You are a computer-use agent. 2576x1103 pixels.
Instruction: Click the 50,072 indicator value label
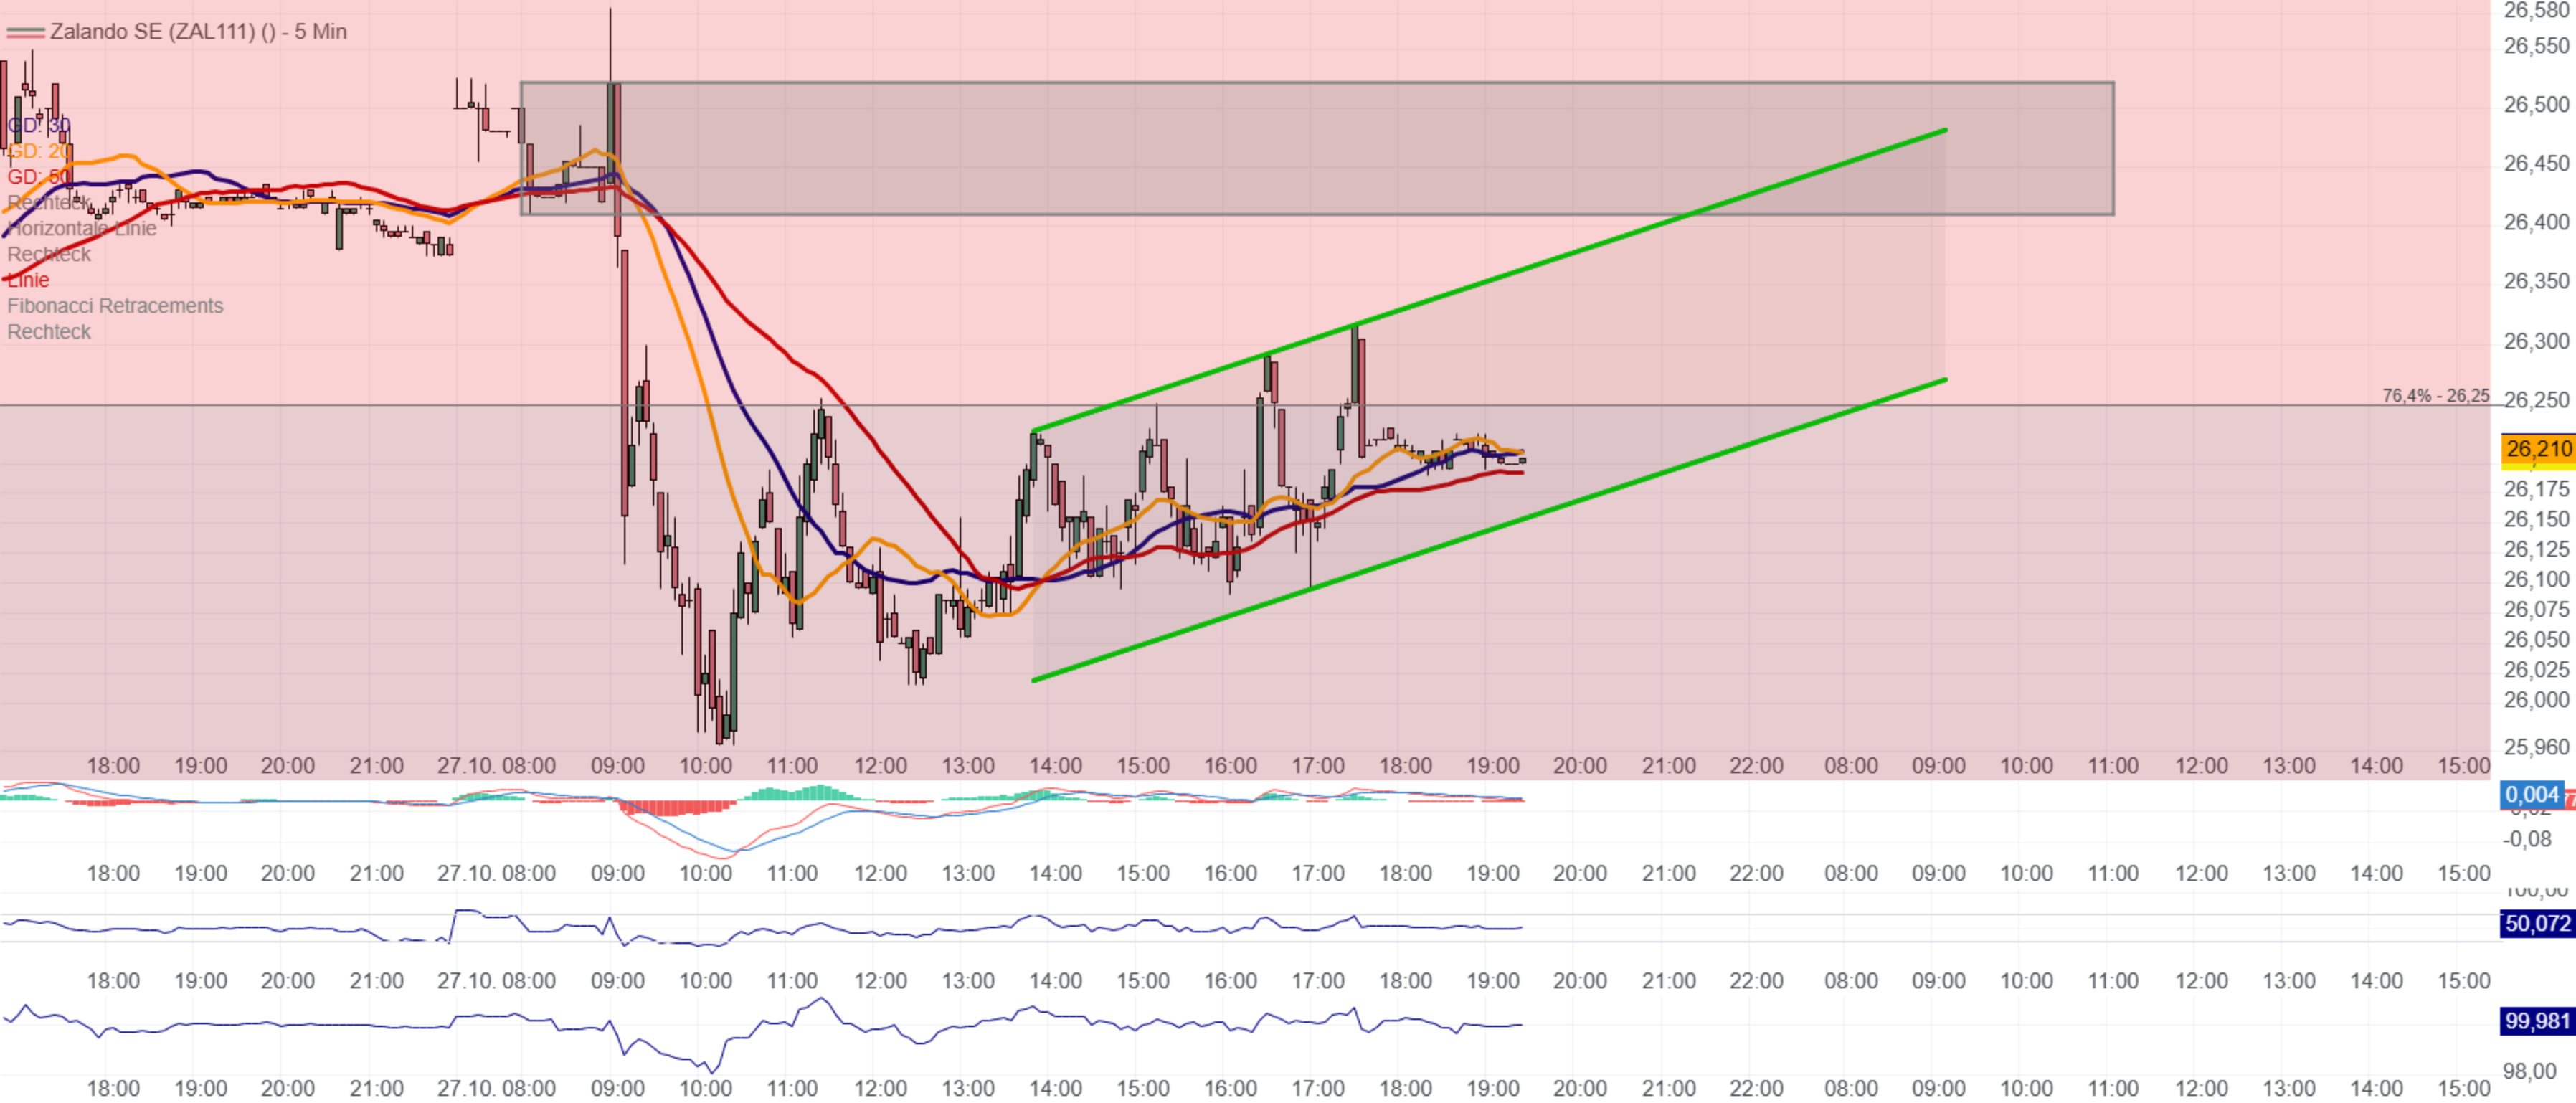(x=2536, y=923)
